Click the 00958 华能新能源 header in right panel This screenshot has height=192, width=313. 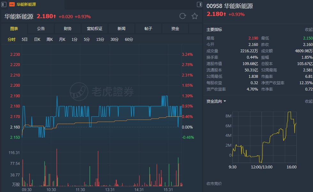230,6
